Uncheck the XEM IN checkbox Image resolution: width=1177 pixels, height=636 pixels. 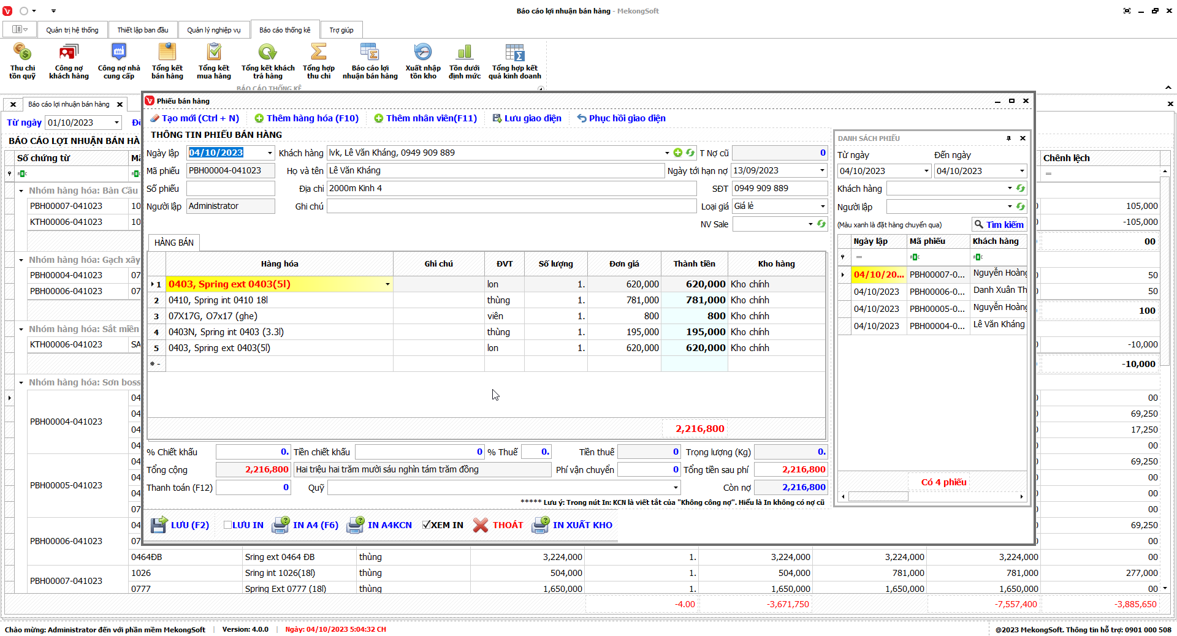(427, 525)
